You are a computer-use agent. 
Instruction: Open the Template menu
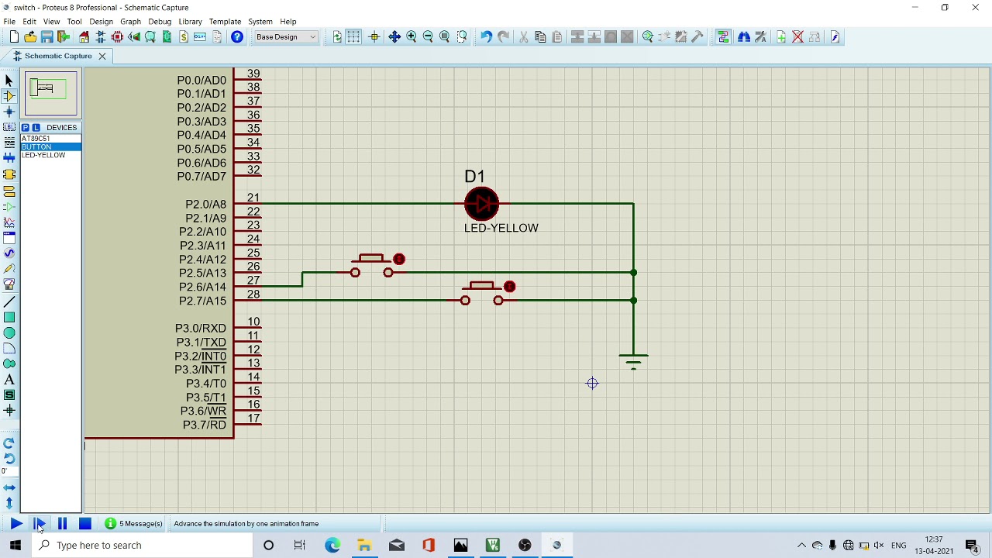pos(225,22)
